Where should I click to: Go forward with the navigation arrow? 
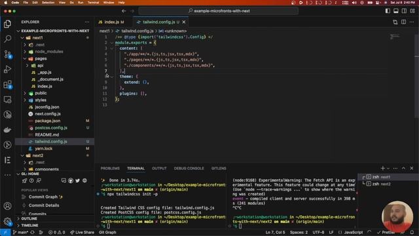(x=132, y=11)
